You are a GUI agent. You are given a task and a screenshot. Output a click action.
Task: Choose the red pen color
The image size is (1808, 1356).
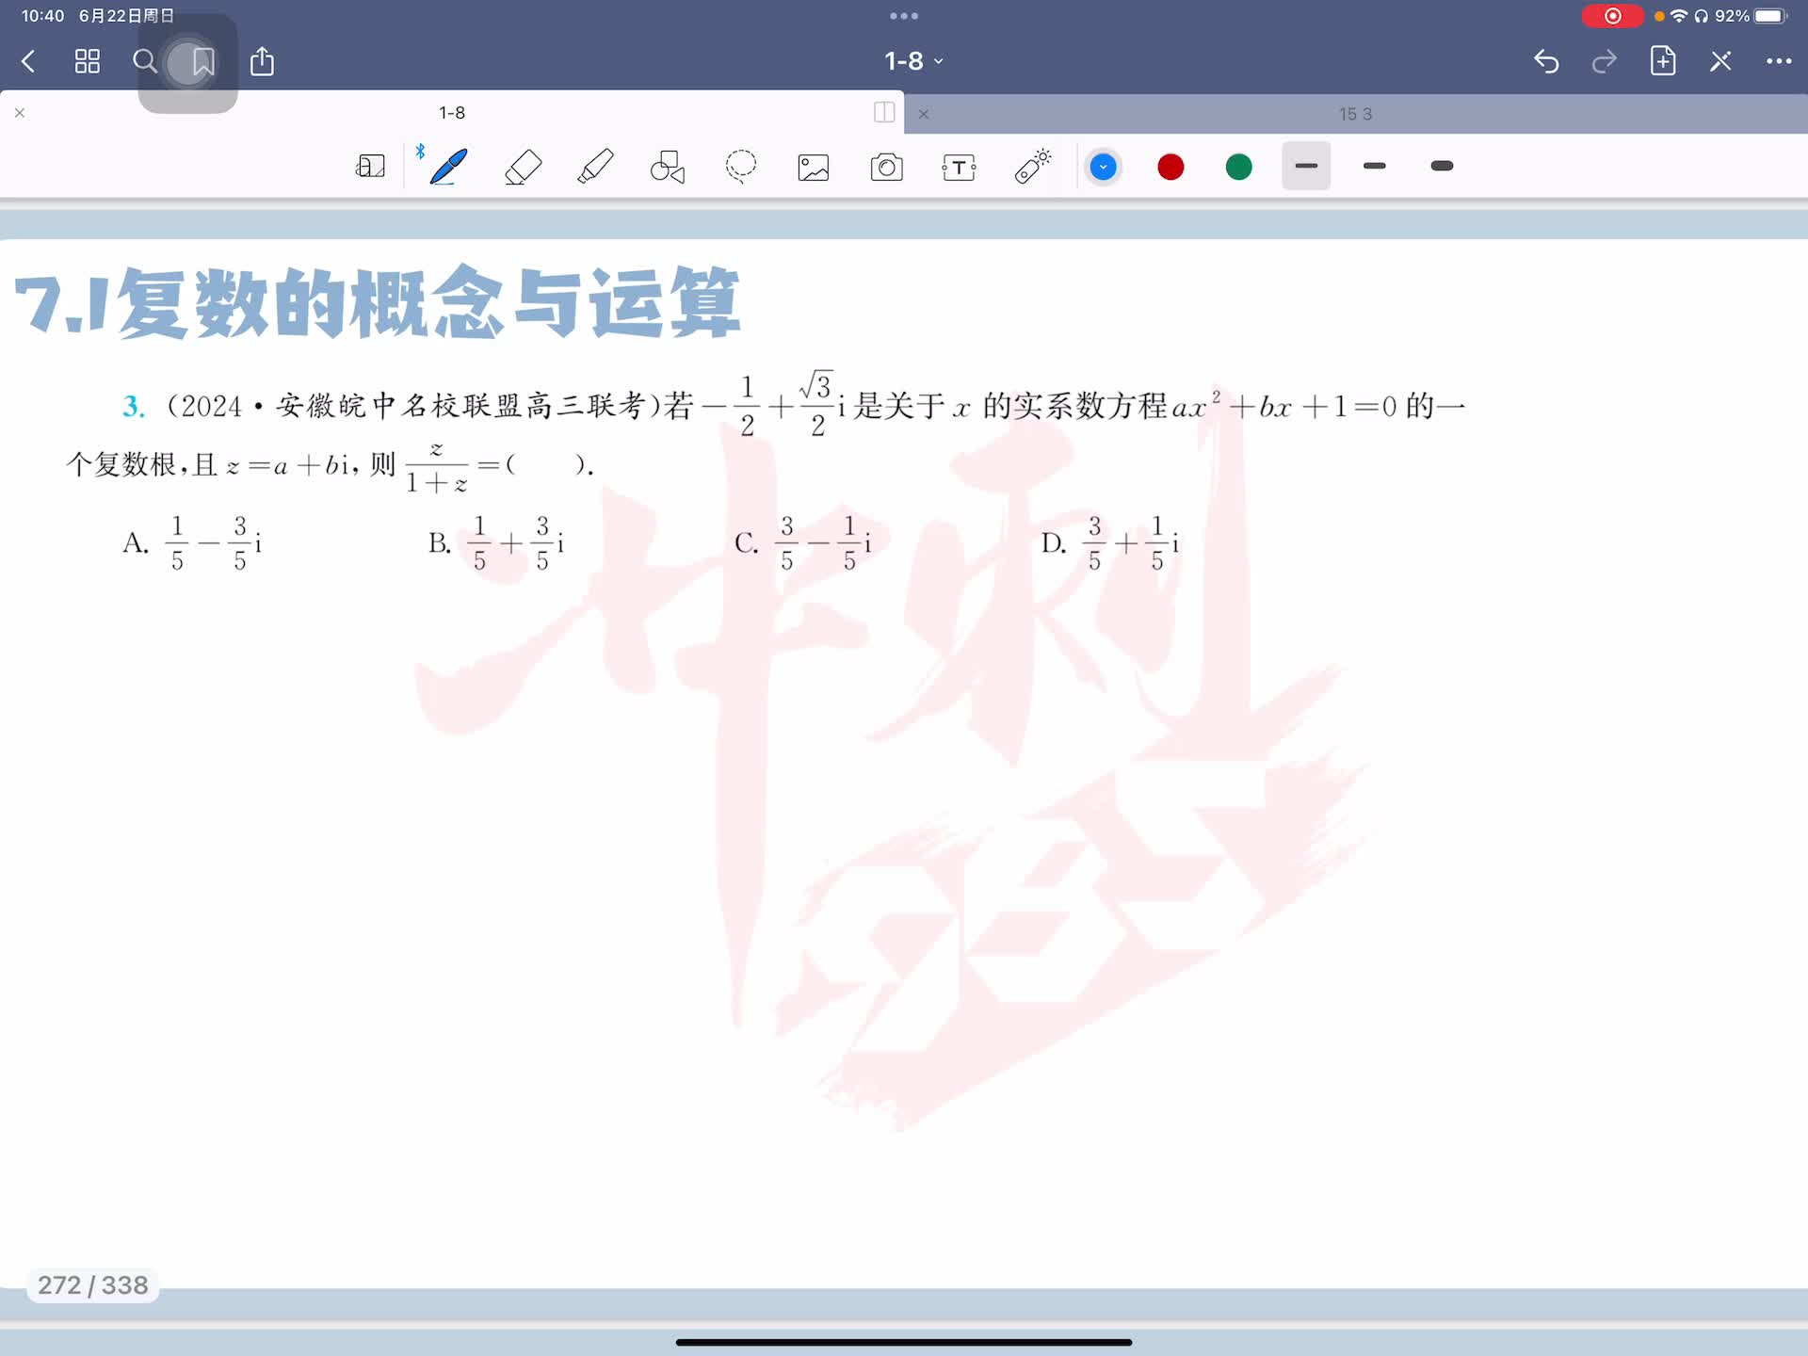point(1170,167)
